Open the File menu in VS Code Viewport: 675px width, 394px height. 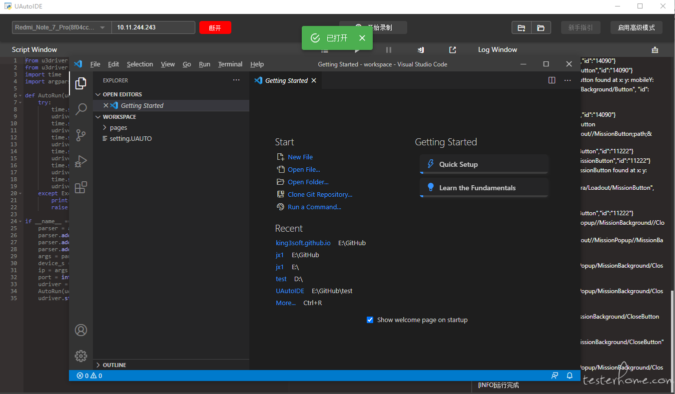[x=95, y=64]
